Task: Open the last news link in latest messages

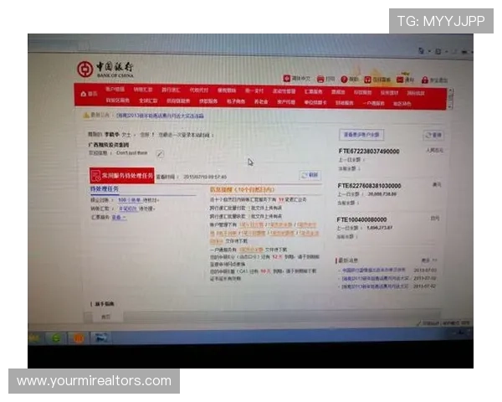Action: 375,286
